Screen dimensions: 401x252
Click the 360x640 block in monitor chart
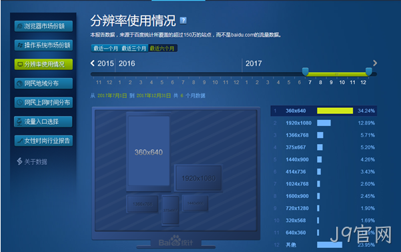[149, 151]
